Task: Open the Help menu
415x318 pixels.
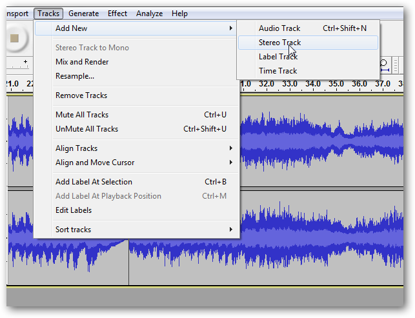Action: pyautogui.click(x=179, y=14)
